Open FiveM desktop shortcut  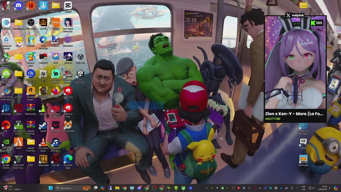18,143
